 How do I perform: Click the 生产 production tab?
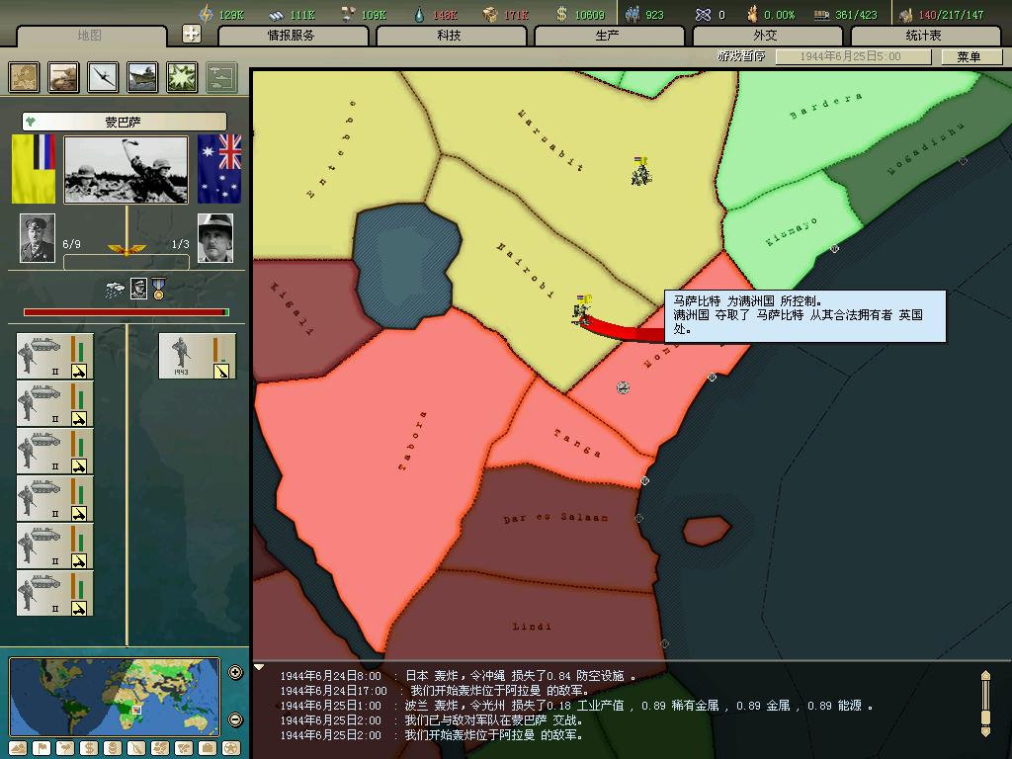click(607, 36)
